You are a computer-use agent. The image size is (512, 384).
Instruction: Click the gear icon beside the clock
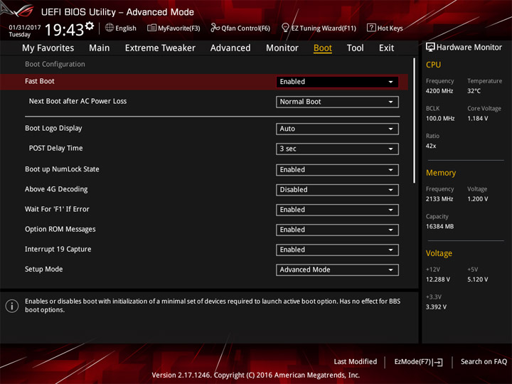[x=90, y=26]
